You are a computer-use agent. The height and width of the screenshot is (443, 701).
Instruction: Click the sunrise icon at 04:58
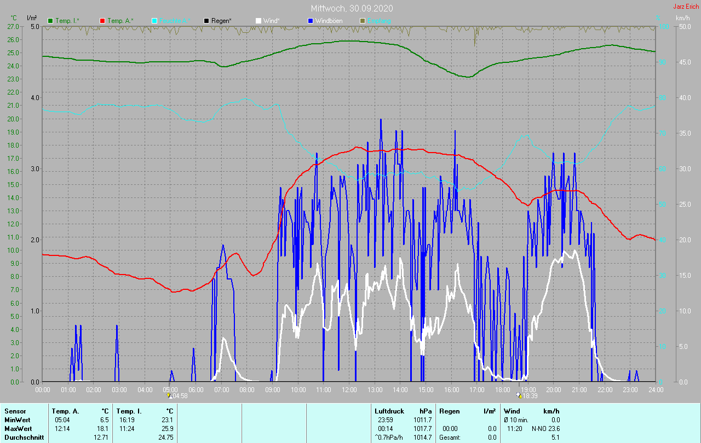pyautogui.click(x=170, y=395)
